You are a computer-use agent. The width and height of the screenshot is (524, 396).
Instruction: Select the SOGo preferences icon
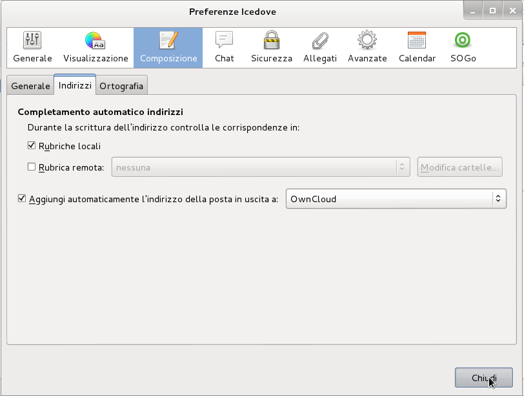point(463,41)
